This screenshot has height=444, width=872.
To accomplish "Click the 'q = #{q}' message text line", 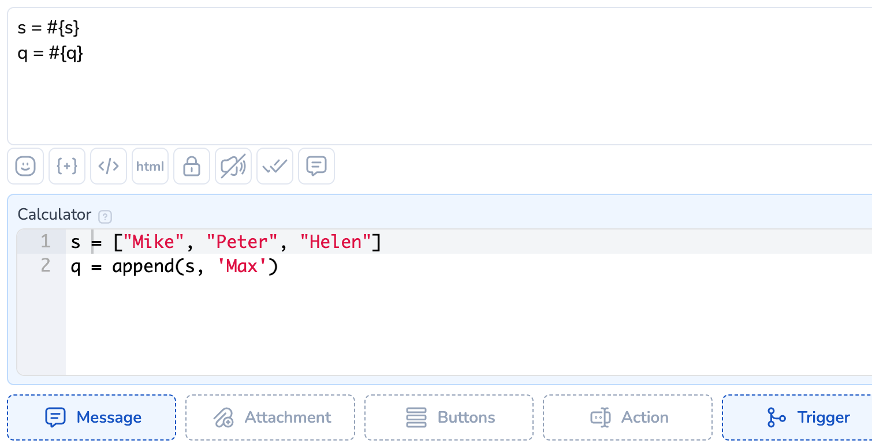I will click(51, 54).
